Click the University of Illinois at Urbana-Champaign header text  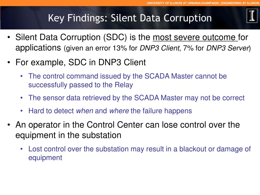click(x=183, y=3)
